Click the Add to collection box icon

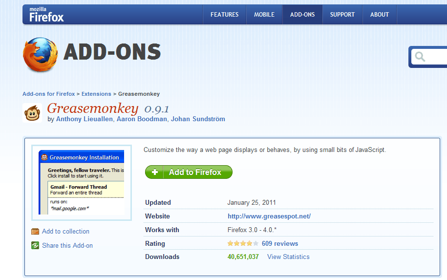35,231
